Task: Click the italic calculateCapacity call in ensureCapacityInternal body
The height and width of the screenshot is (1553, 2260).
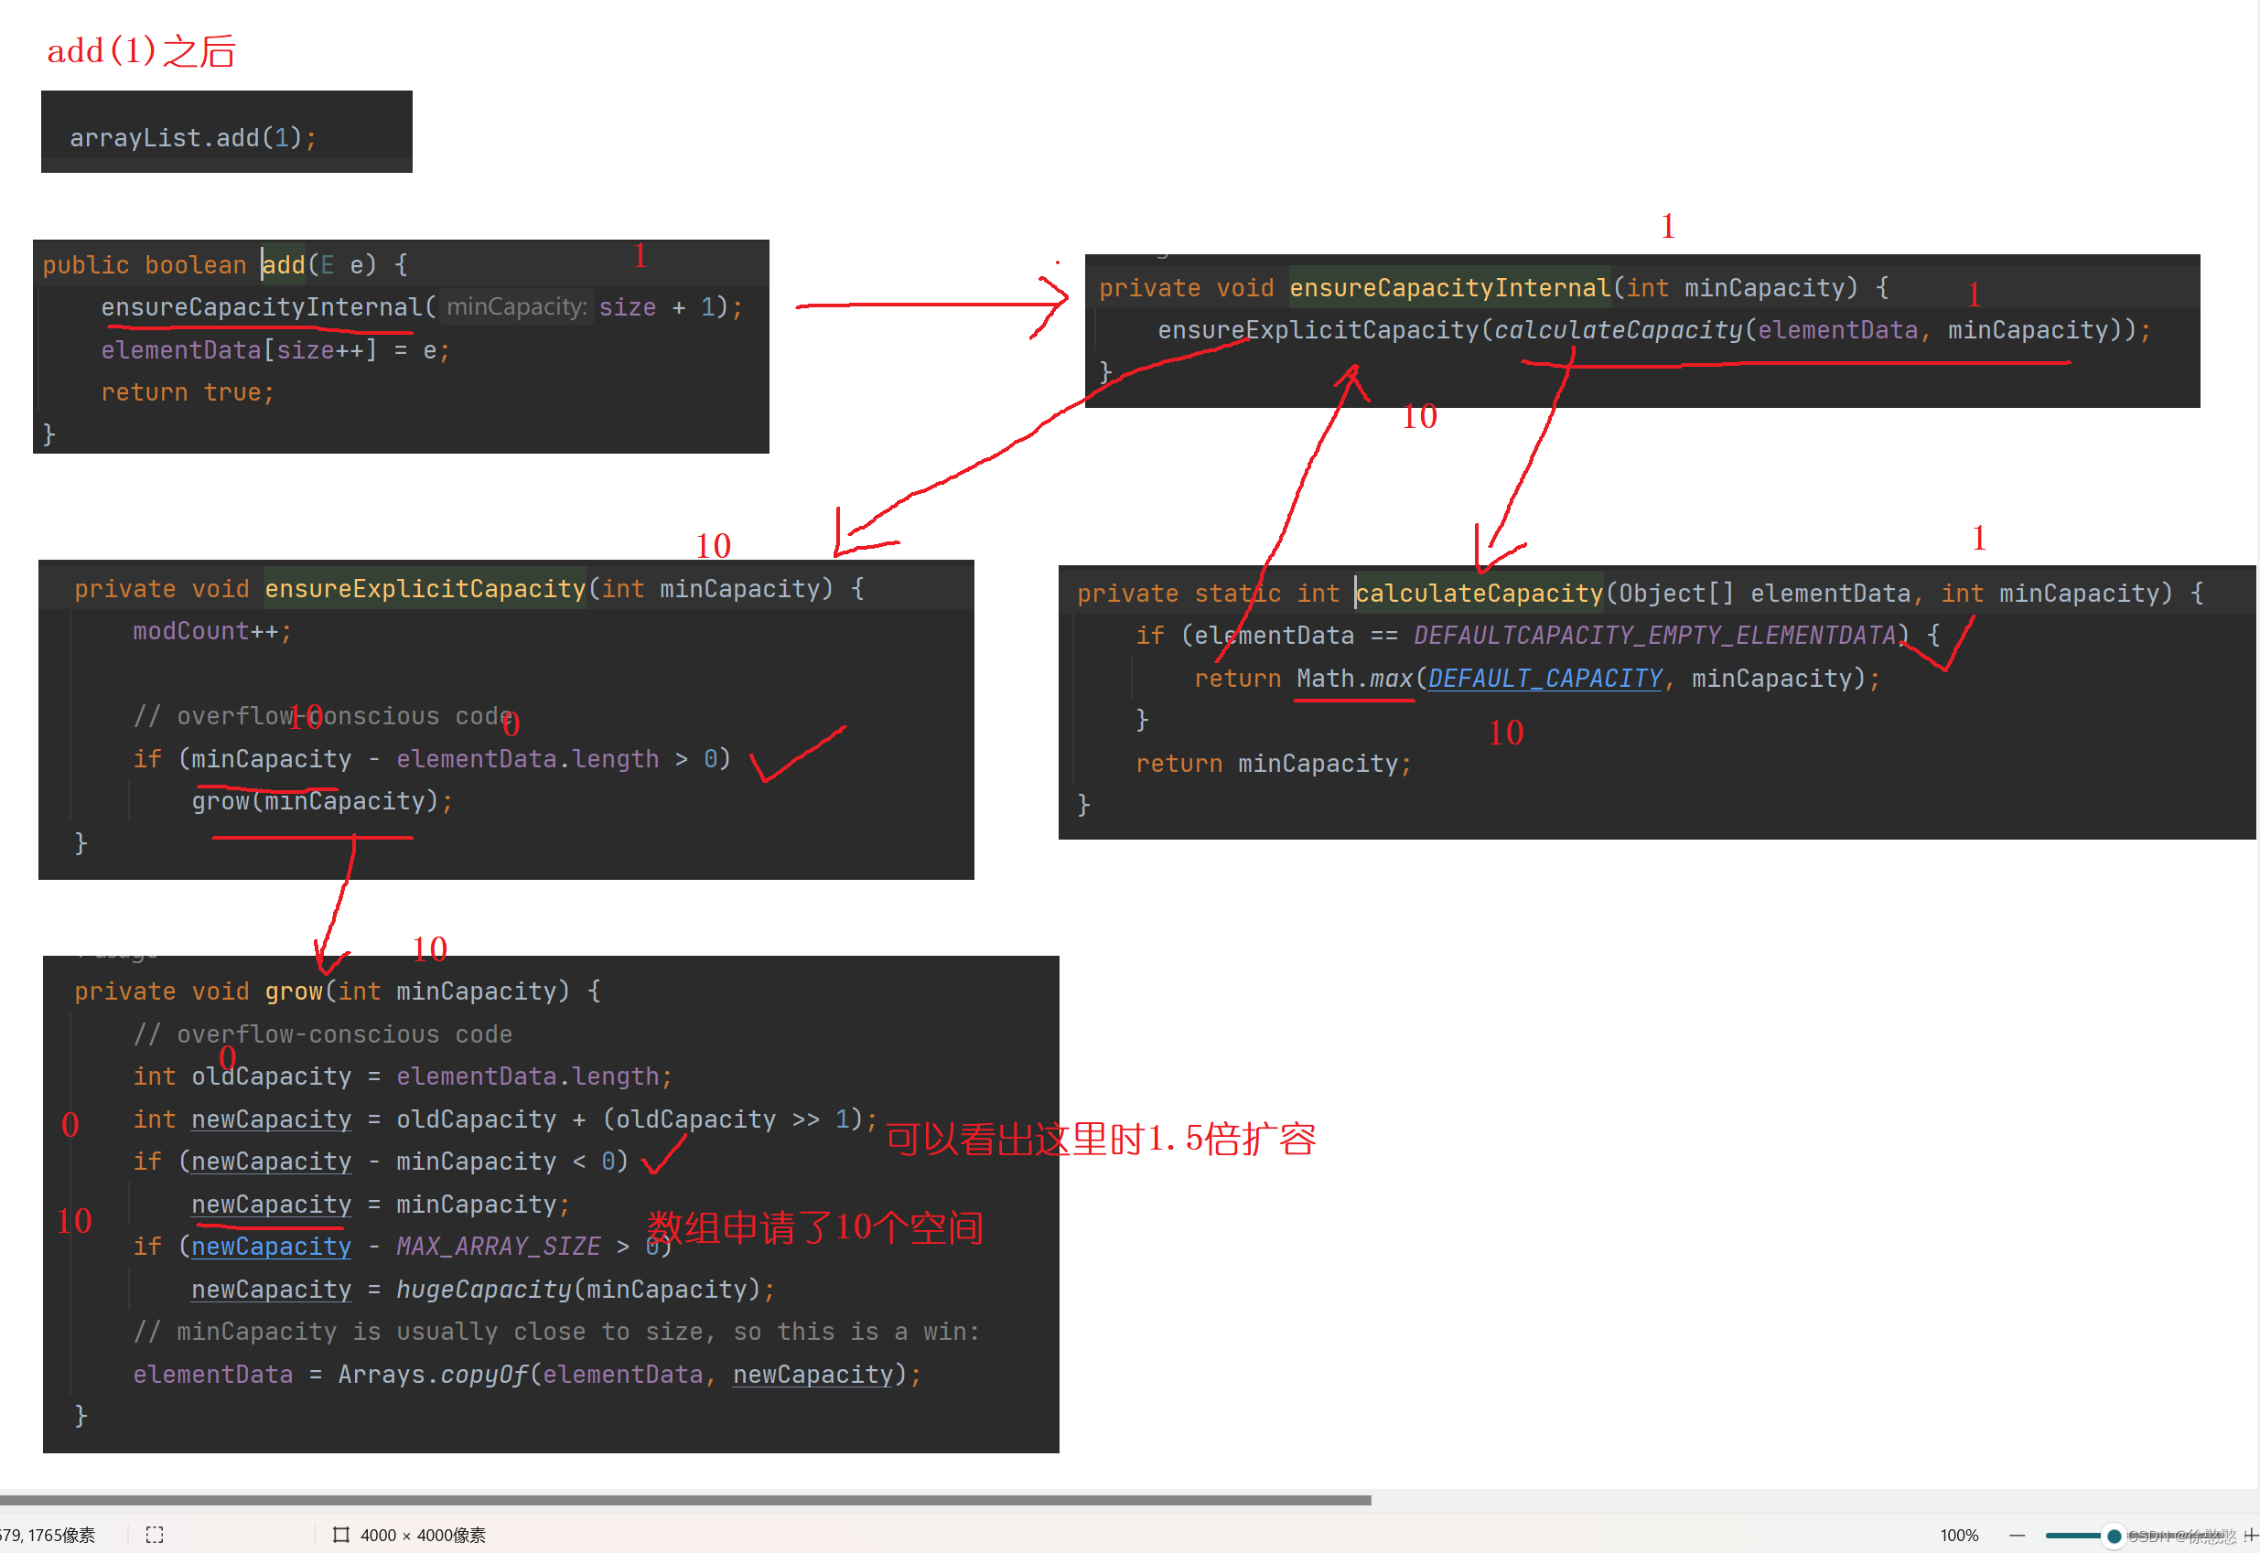Action: click(1618, 330)
